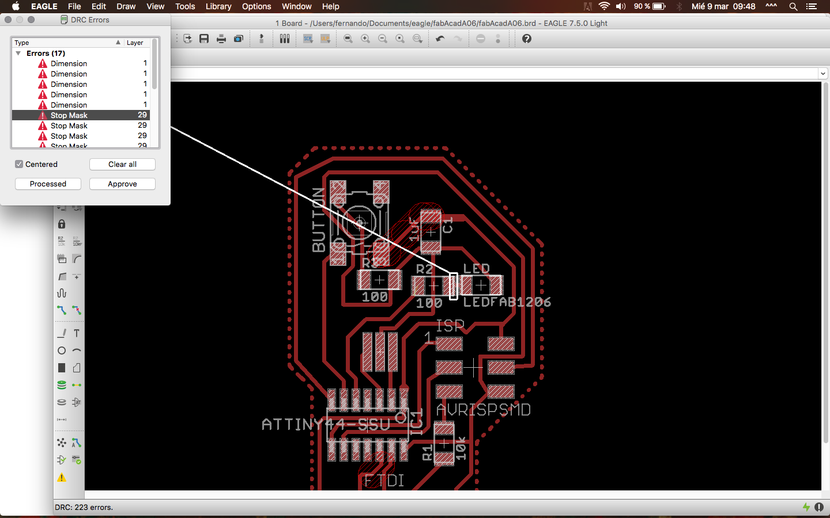
Task: Open the File menu
Action: (x=74, y=6)
